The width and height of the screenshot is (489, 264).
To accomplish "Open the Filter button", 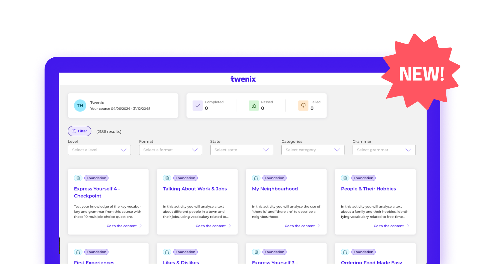I will tap(79, 131).
